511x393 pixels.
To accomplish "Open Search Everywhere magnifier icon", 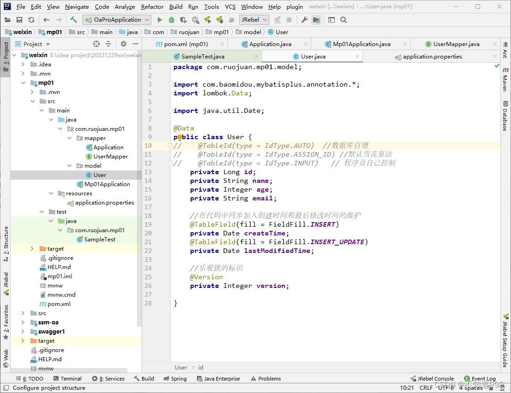I will pos(344,20).
